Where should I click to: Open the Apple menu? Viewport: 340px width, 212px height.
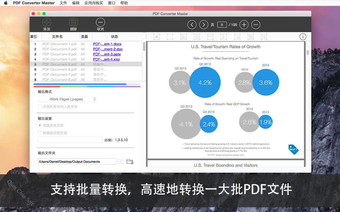tap(6, 3)
